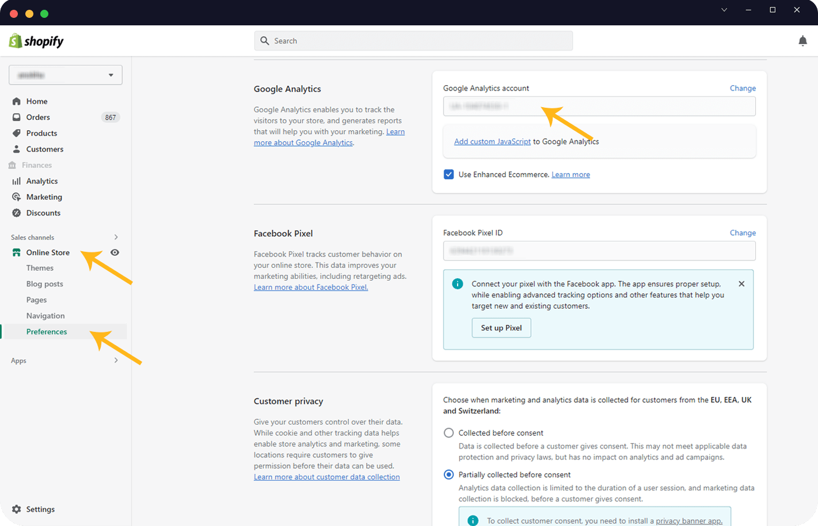818x526 pixels.
Task: Click the Apps section heading
Action: point(18,361)
